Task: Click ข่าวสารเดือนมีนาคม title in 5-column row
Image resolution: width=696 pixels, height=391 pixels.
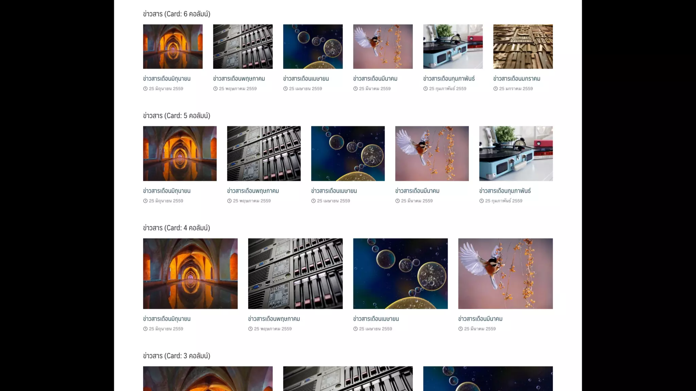Action: (x=417, y=191)
